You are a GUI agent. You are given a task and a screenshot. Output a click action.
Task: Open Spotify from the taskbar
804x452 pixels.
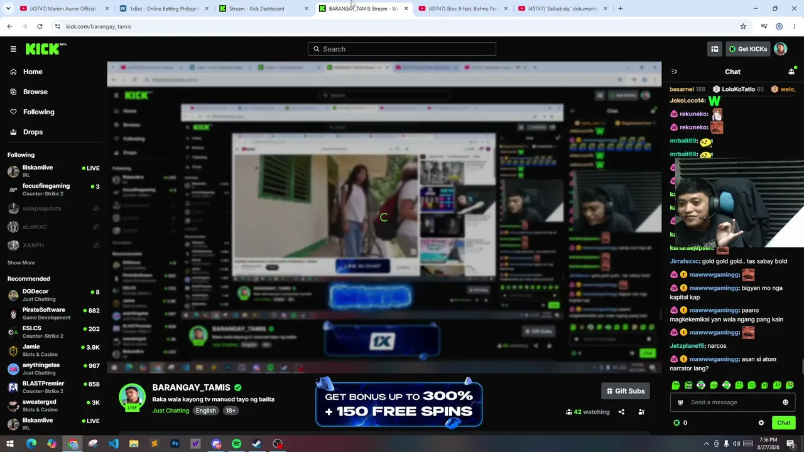pyautogui.click(x=236, y=444)
